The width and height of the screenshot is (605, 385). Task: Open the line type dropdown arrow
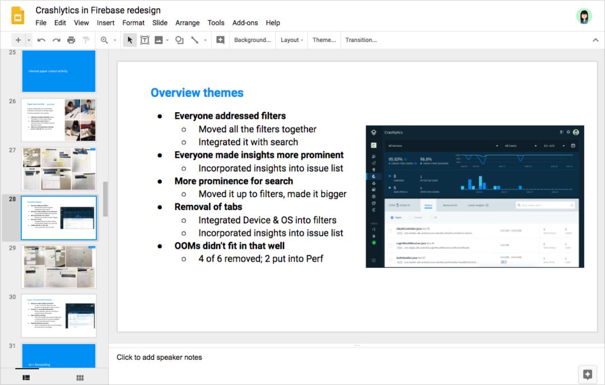[205, 40]
